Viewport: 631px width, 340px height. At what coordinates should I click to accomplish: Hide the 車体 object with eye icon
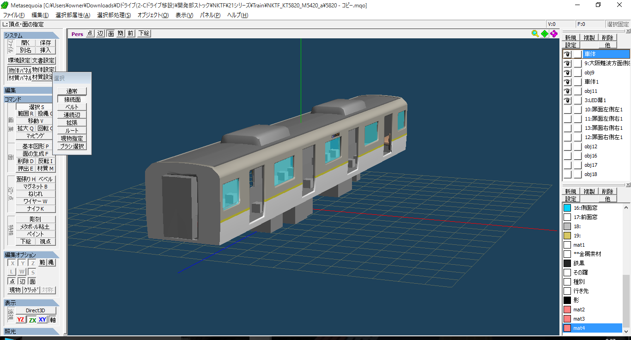coord(567,54)
